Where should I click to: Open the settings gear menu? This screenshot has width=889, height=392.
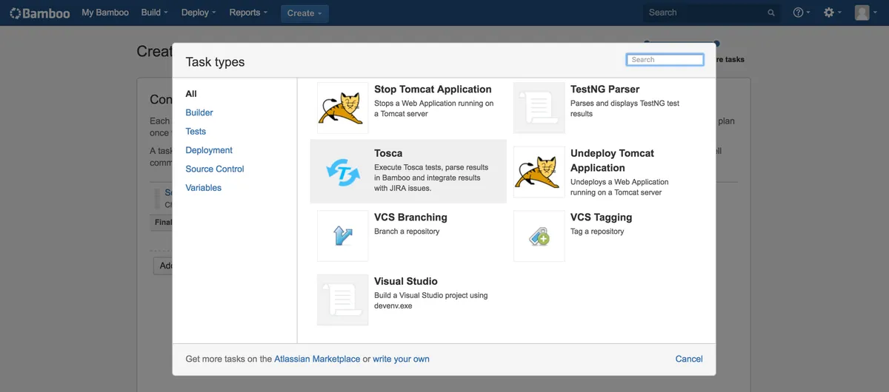tap(833, 13)
